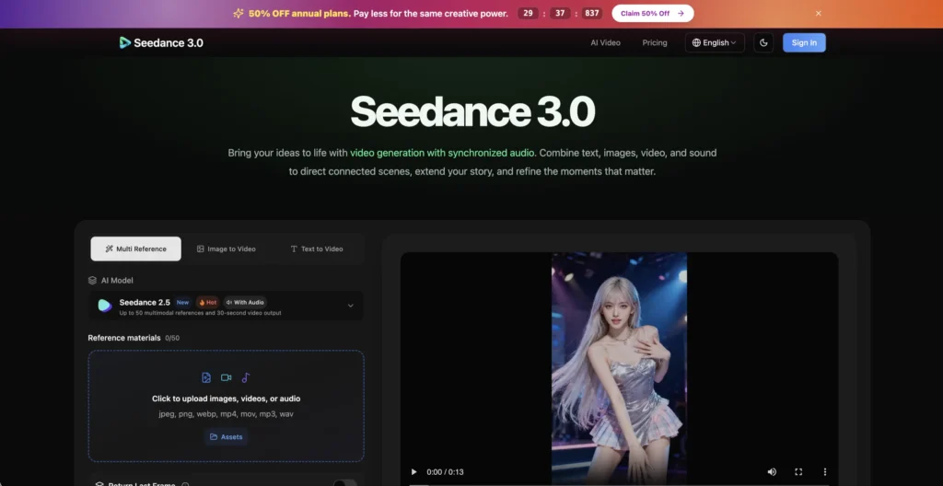Expand the Seedance 2.5 model selector
Screen dimensions: 943x486
click(226, 306)
